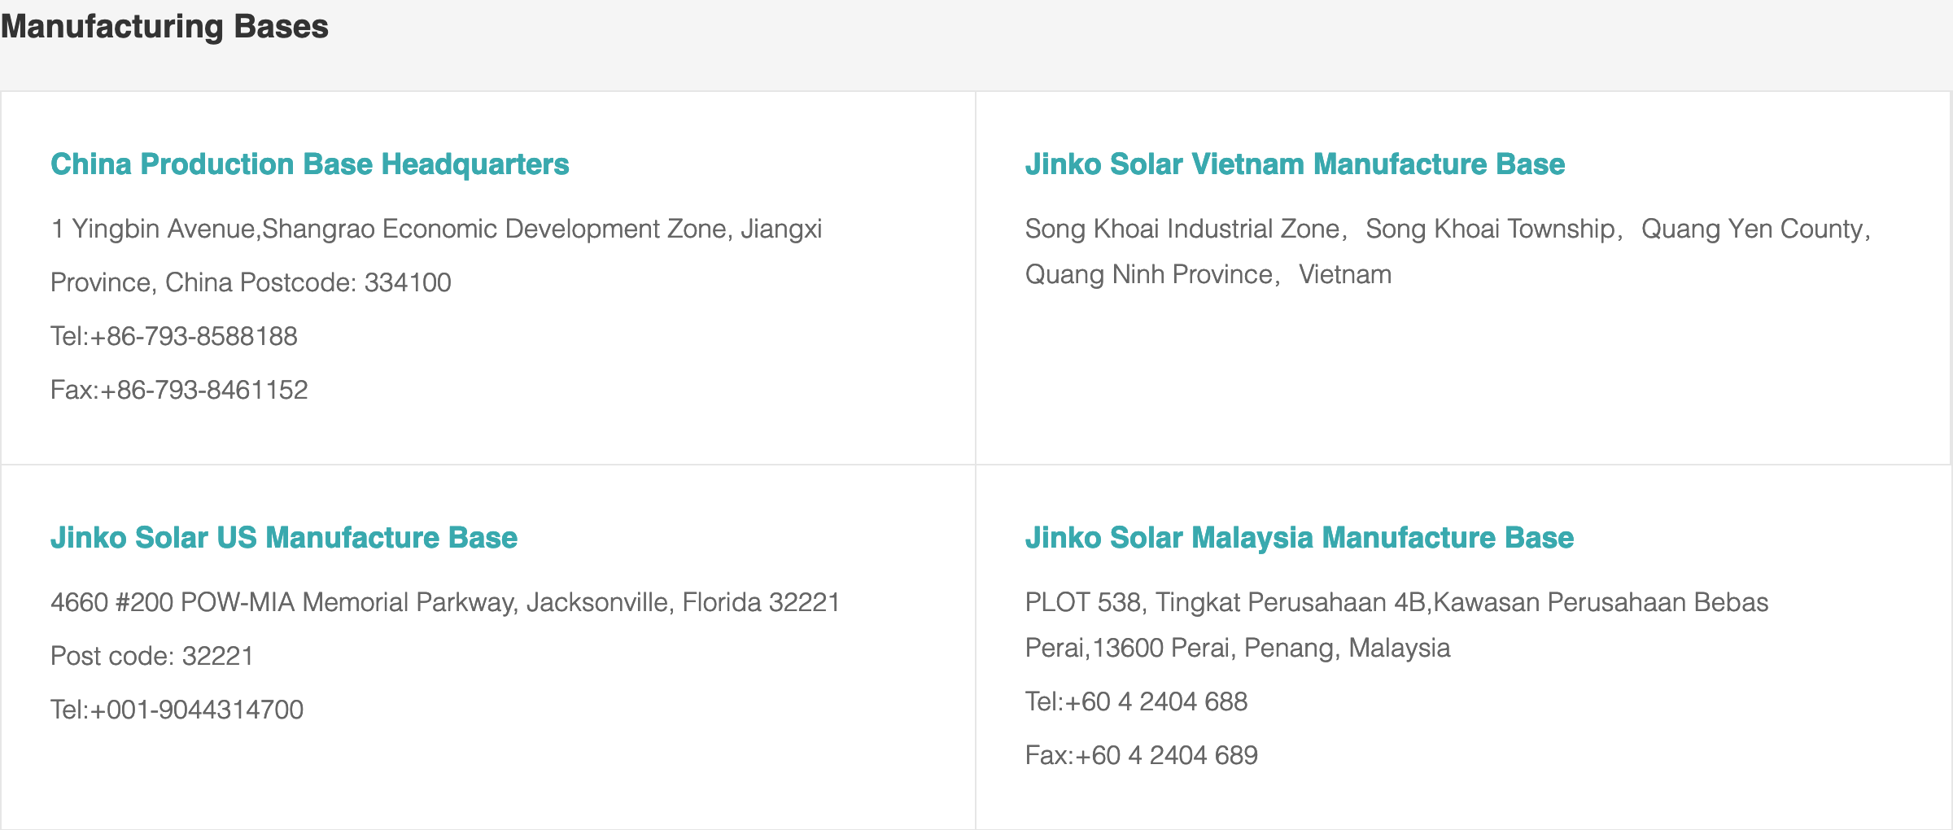
Task: Click China fax number +86-793-8461152
Action: click(x=179, y=390)
